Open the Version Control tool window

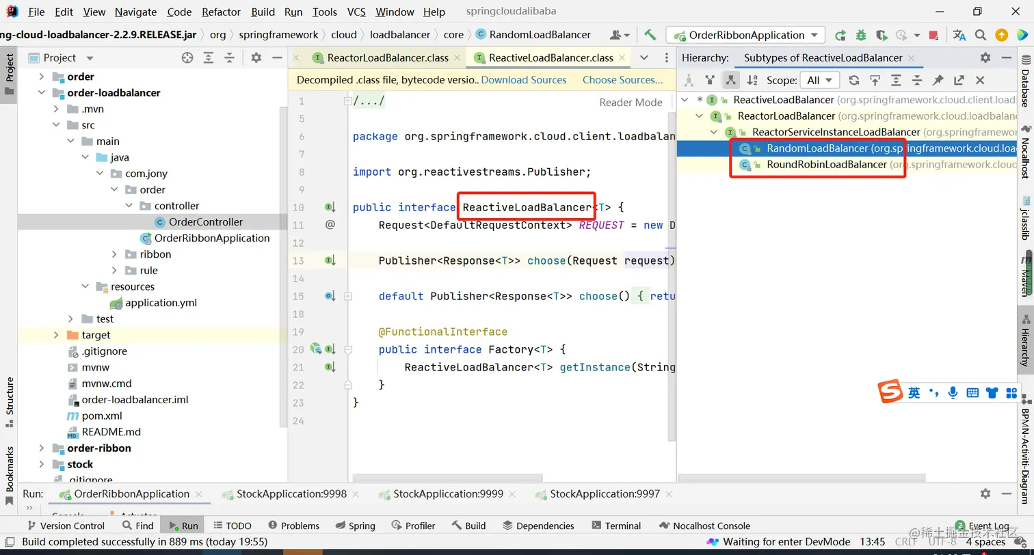(x=66, y=526)
